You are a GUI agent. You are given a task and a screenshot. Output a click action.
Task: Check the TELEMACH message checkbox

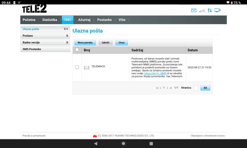click(x=77, y=67)
